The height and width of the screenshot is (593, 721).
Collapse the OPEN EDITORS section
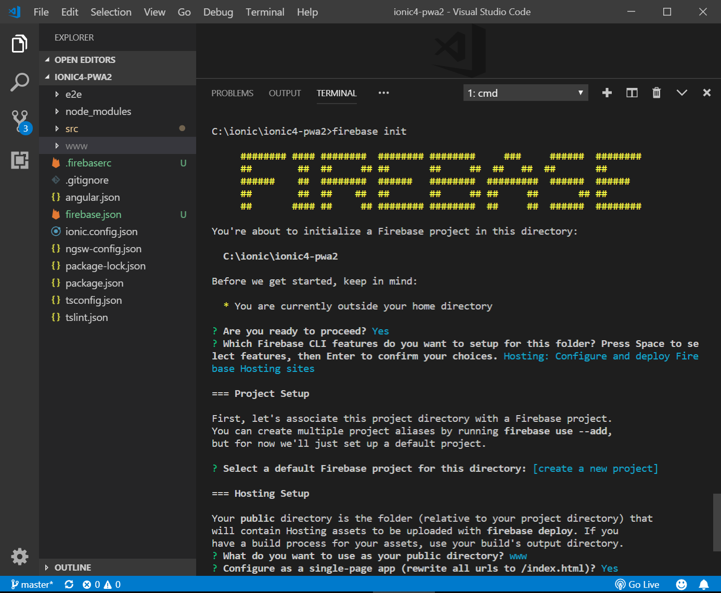click(85, 60)
